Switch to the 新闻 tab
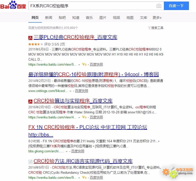This screenshot has height=181, width=196. point(49,18)
